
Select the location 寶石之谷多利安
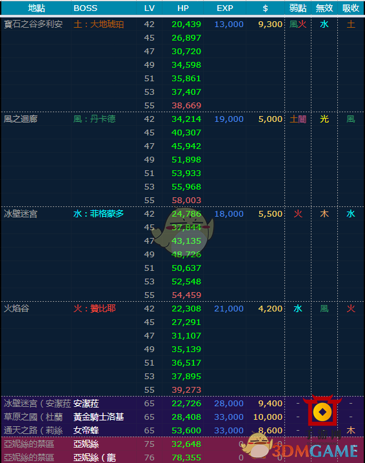click(33, 25)
